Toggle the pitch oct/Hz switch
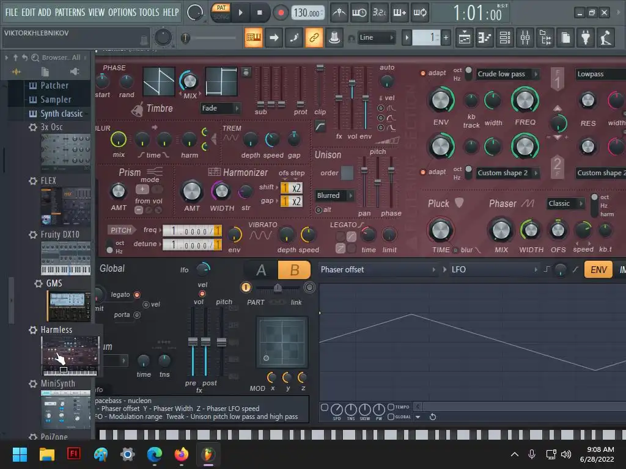Image resolution: width=626 pixels, height=469 pixels. (110, 247)
